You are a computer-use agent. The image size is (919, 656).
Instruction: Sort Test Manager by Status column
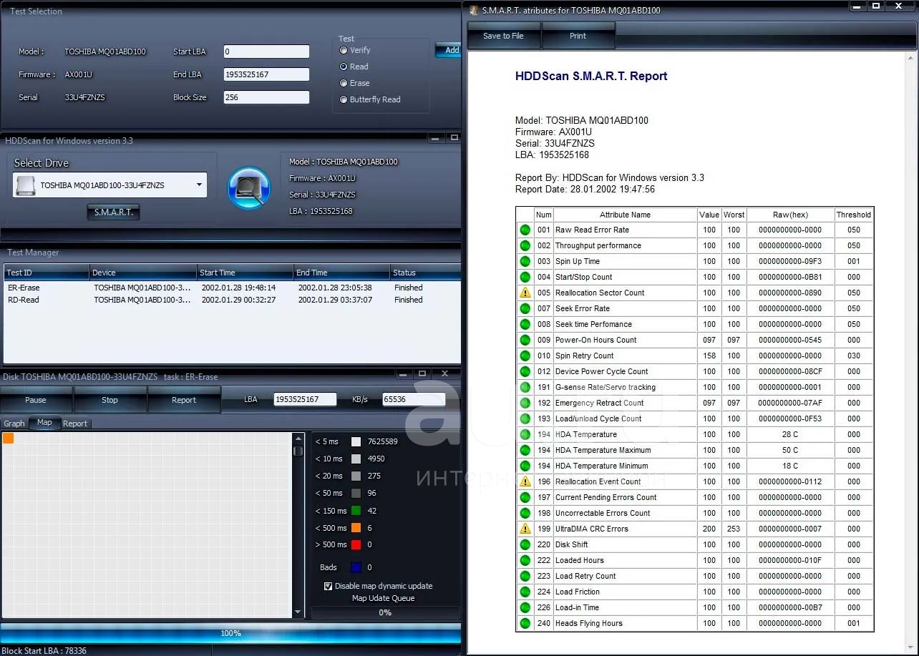(x=425, y=273)
